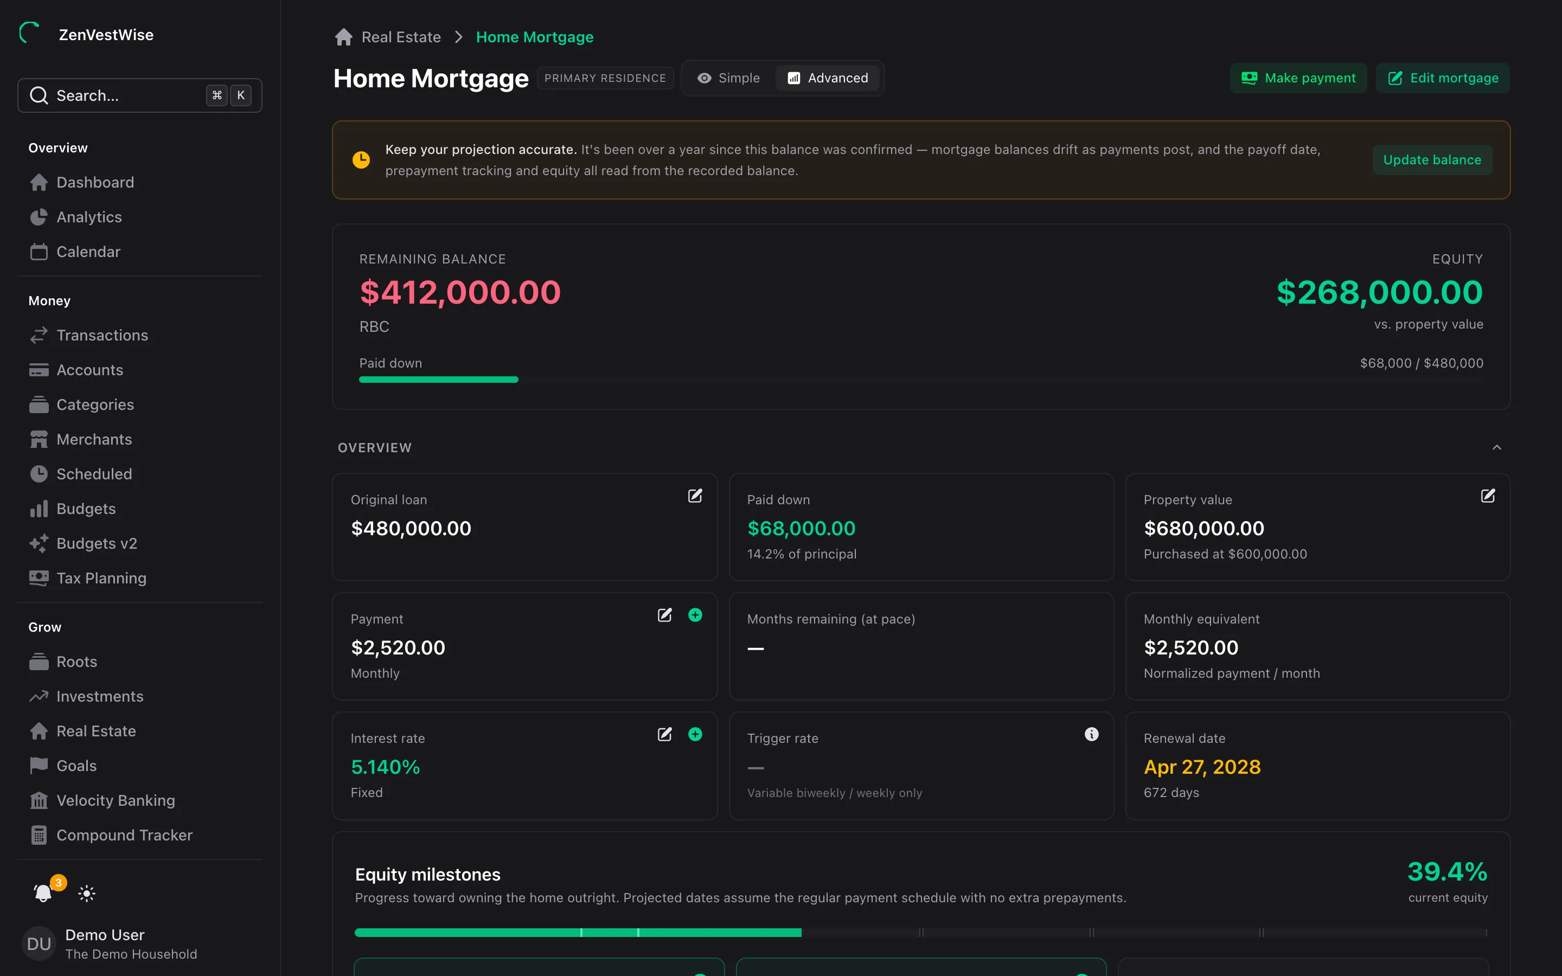Show Trigger rate info tooltip
Image resolution: width=1562 pixels, height=976 pixels.
tap(1091, 735)
